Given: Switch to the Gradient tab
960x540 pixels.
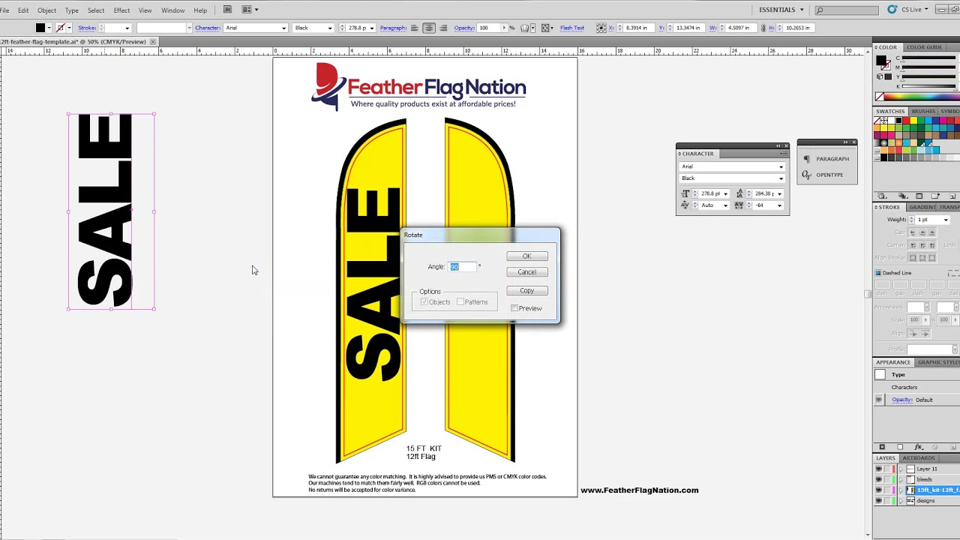Looking at the screenshot, I should (x=922, y=207).
